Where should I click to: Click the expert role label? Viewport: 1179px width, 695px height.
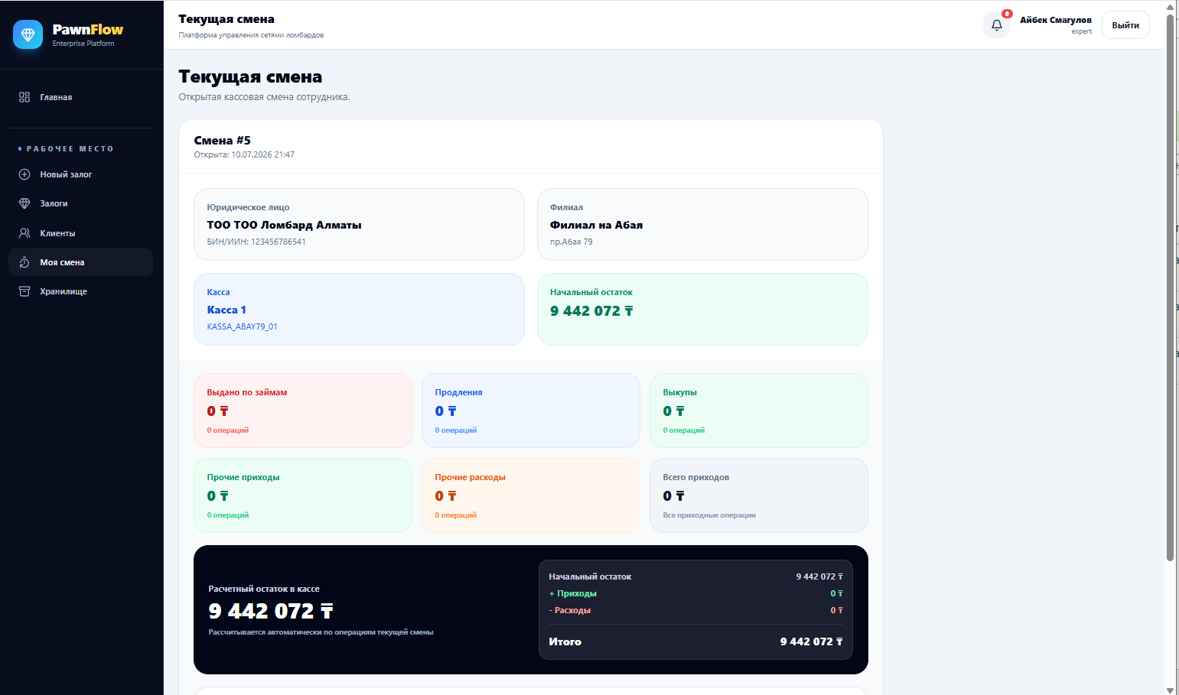point(1082,31)
